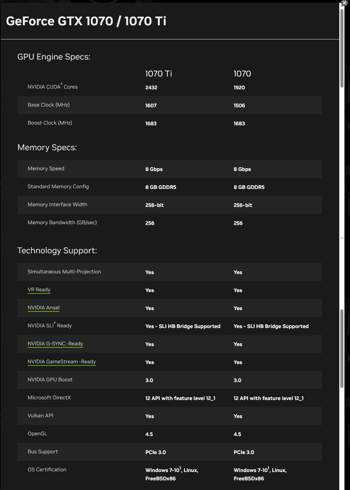This screenshot has width=350, height=490.
Task: Click the 1070 Ti SLI HB Bridge Supported value
Action: click(183, 326)
